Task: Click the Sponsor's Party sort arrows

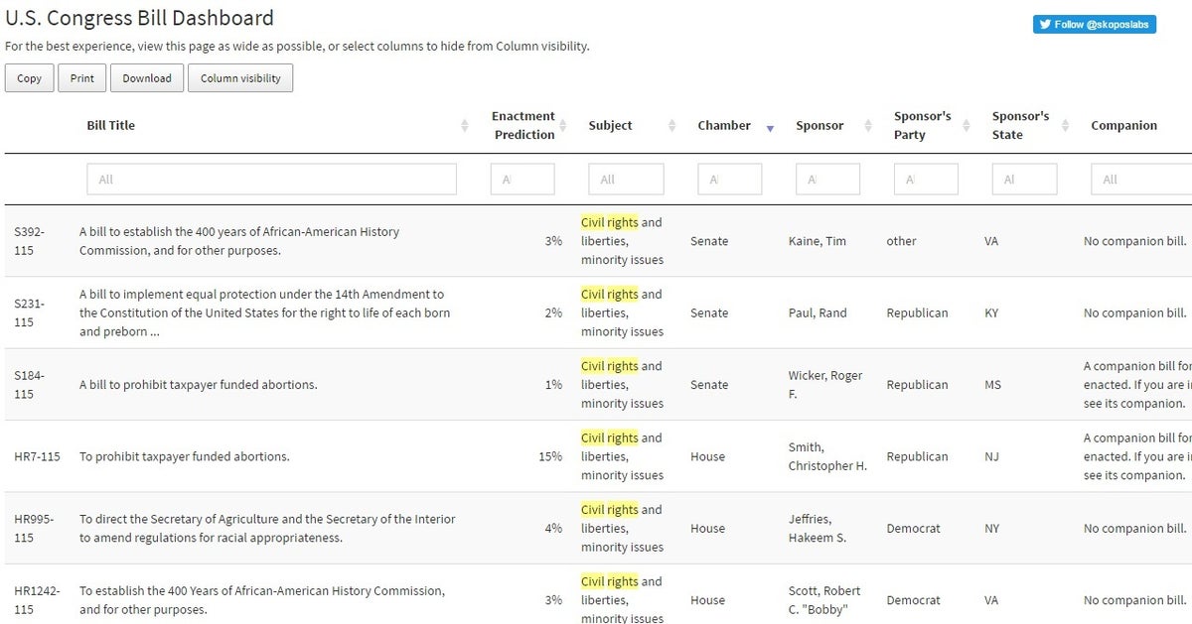Action: click(x=967, y=126)
